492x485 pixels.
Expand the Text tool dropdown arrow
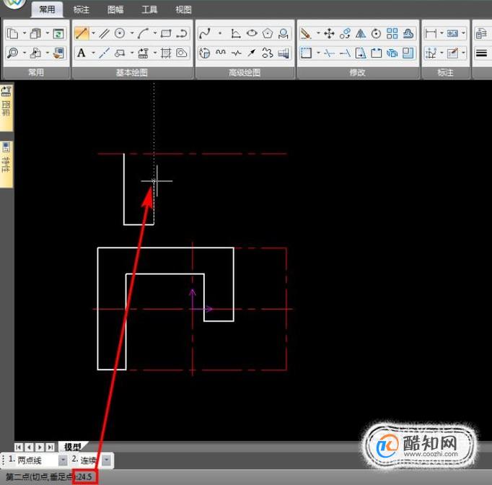[93, 53]
